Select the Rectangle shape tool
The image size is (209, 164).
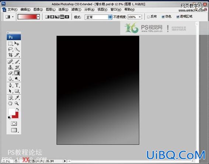17,91
